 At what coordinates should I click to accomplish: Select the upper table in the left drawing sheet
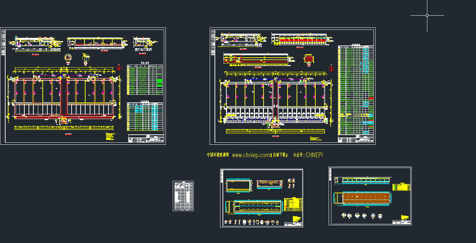click(145, 79)
